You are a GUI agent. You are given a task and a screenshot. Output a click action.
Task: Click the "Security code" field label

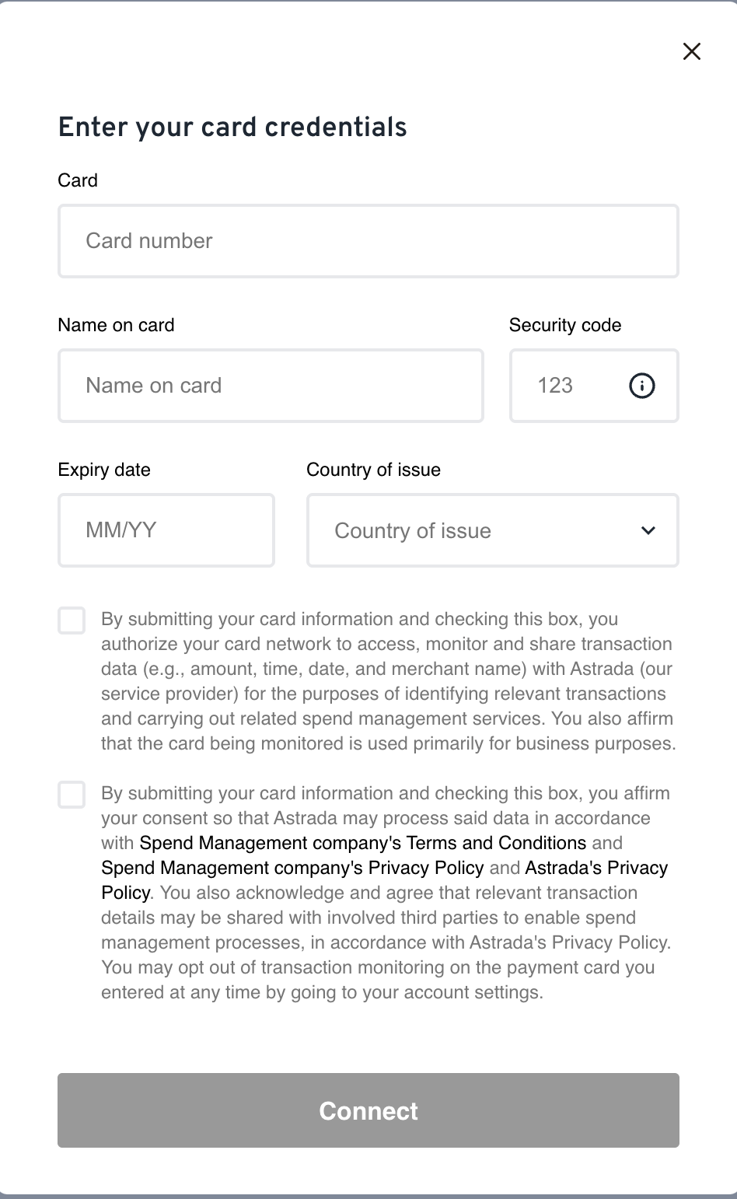pyautogui.click(x=565, y=325)
